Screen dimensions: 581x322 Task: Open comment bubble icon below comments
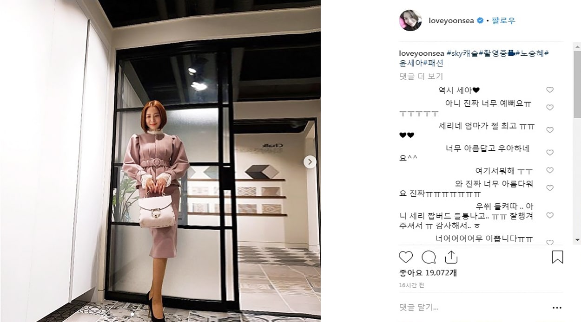(429, 257)
